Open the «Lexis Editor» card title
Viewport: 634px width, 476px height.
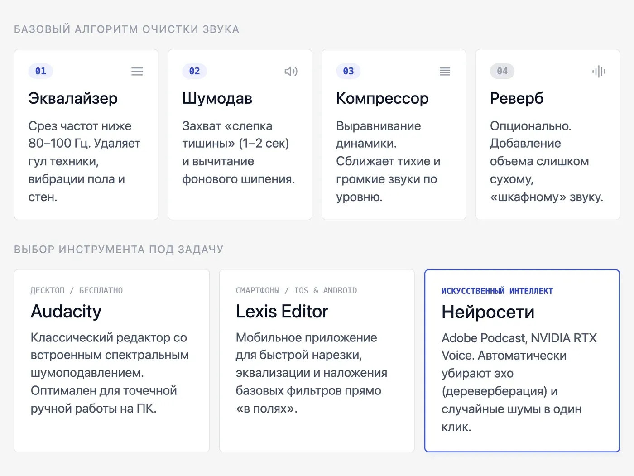pos(282,311)
